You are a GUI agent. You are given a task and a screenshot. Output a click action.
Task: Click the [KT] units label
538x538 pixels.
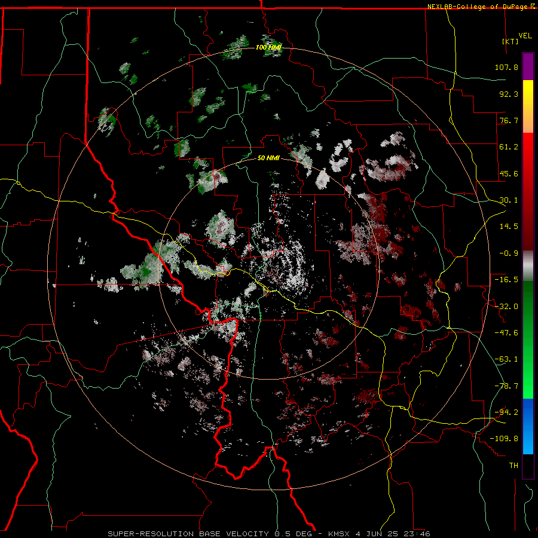511,41
